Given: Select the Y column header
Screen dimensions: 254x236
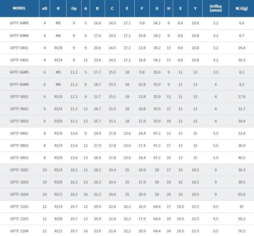Looking at the screenshot, I should click(x=195, y=8).
